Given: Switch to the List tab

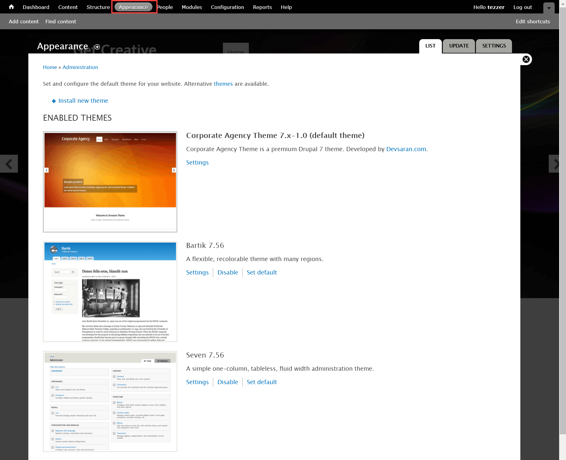Looking at the screenshot, I should pyautogui.click(x=430, y=46).
